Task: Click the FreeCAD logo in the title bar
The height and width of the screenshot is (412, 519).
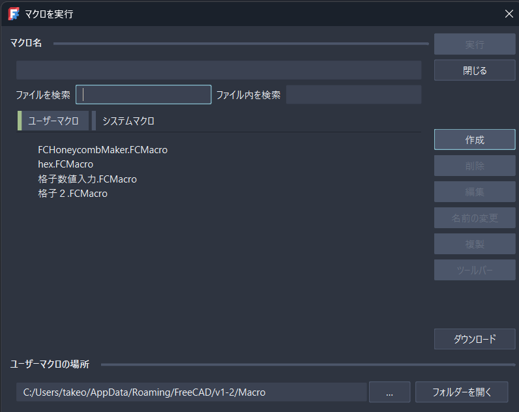Action: pyautogui.click(x=13, y=13)
